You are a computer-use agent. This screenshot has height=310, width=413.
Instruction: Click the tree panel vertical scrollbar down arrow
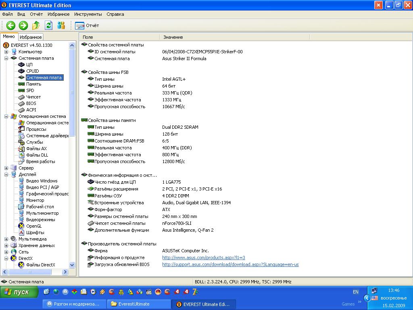[x=72, y=265]
